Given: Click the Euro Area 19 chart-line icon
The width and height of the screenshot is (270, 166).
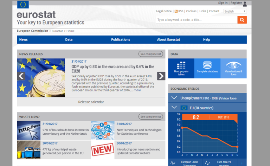Looking at the screenshot, I should coord(207,163).
